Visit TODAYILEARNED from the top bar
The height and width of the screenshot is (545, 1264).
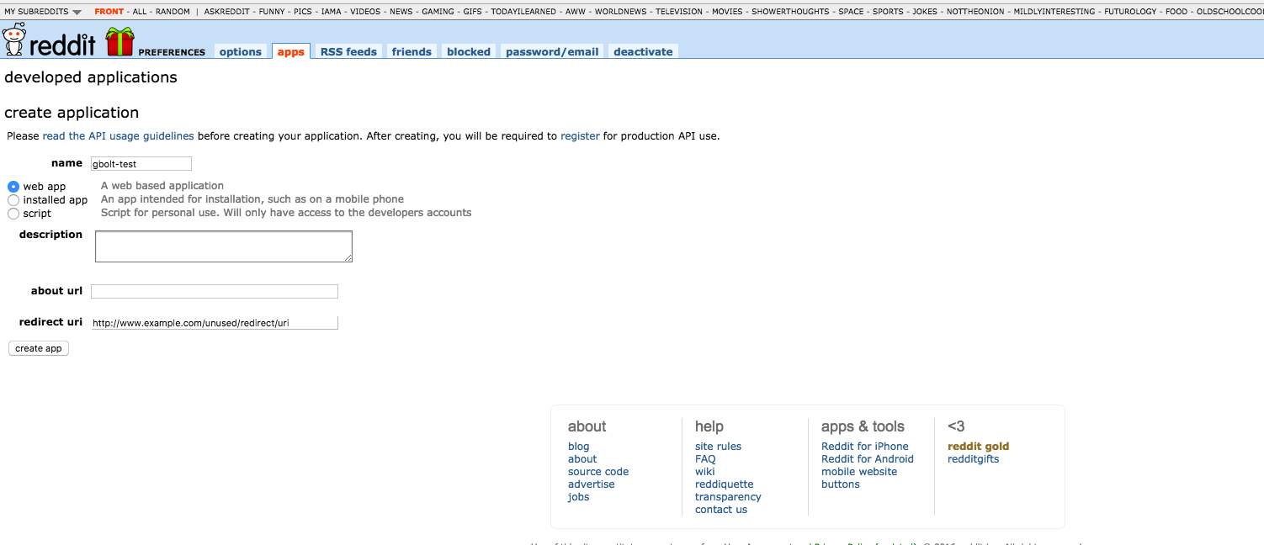coord(523,12)
